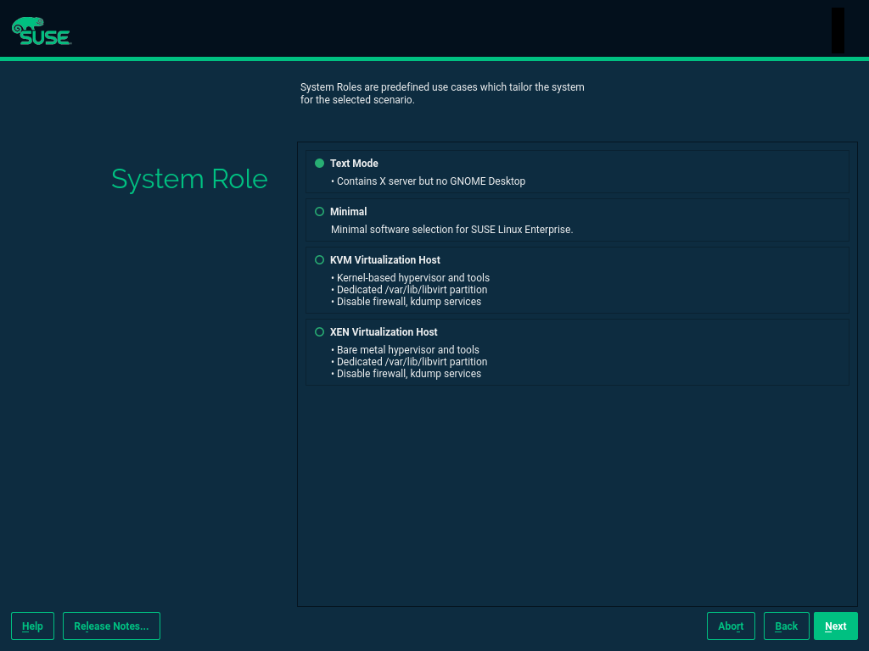Pick the XEN Virtualization Host radio button
The width and height of the screenshot is (869, 651).
320,332
